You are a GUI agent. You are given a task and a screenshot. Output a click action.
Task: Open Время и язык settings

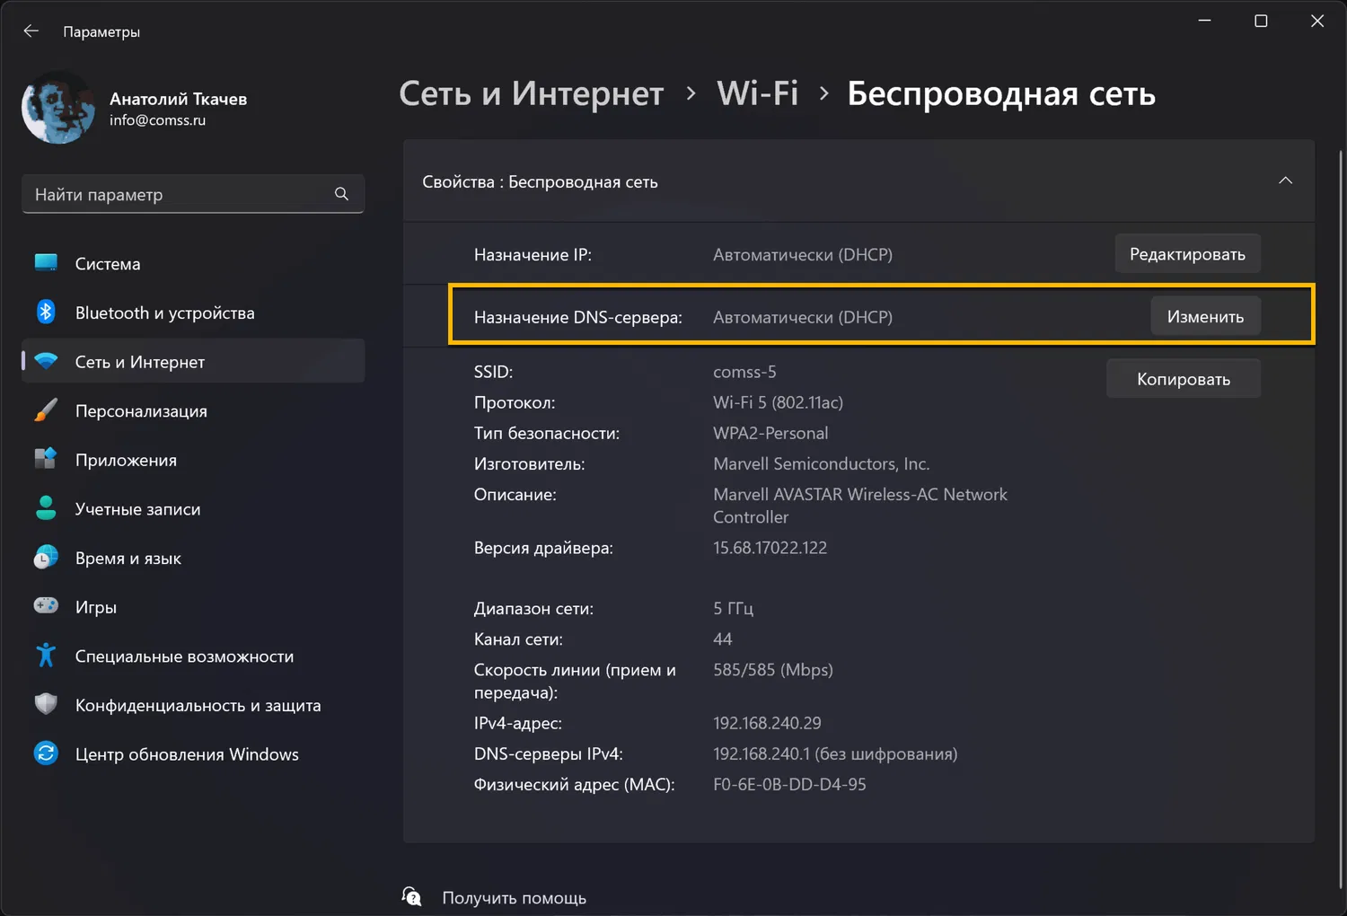point(128,559)
